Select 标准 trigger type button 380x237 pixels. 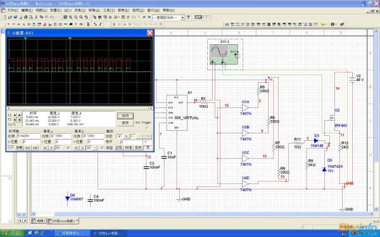tap(128, 147)
